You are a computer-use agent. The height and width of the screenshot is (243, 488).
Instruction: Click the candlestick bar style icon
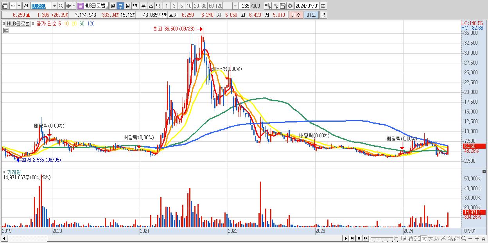[x=437, y=239]
